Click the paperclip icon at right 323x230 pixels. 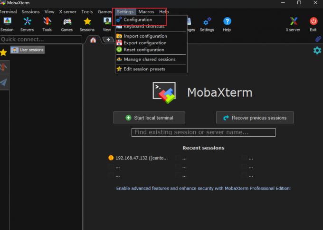[x=318, y=39]
